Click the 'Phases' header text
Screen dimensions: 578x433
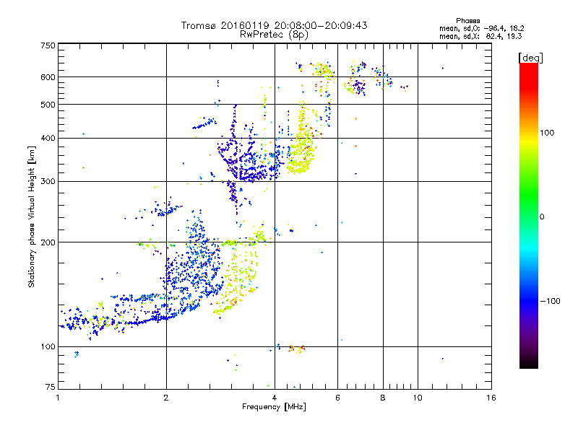coord(467,21)
